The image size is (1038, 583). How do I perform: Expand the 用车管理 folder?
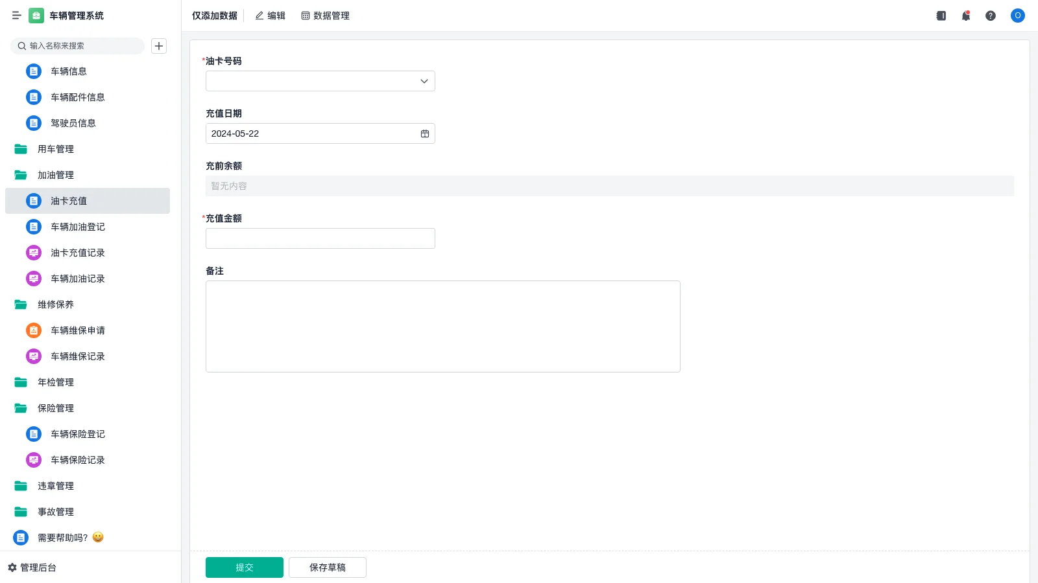pyautogui.click(x=56, y=149)
